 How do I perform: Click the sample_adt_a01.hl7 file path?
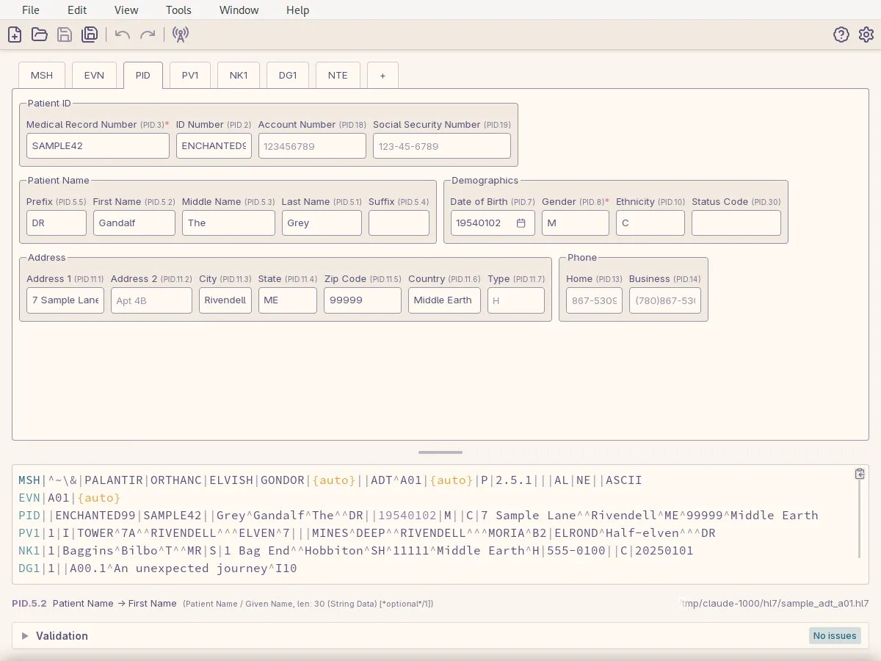click(775, 604)
